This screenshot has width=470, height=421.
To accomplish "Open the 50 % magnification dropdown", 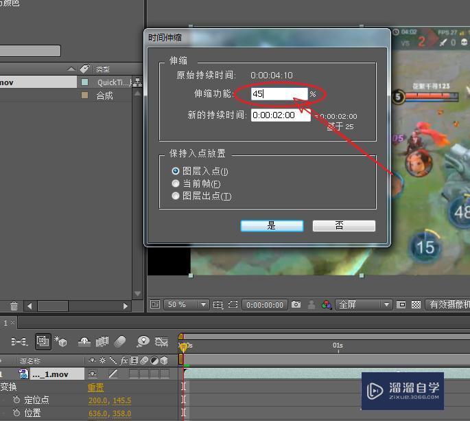I will pyautogui.click(x=186, y=304).
